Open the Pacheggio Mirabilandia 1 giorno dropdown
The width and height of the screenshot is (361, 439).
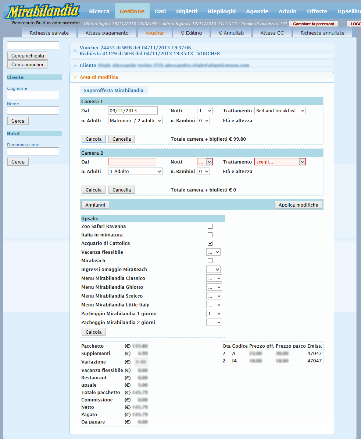click(214, 313)
